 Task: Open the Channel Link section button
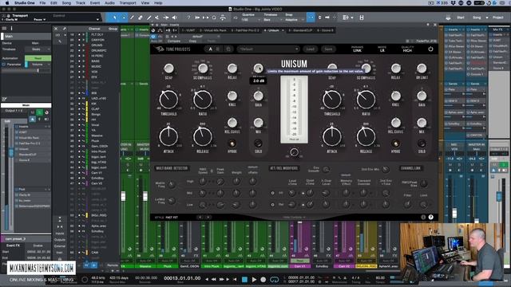click(411, 168)
